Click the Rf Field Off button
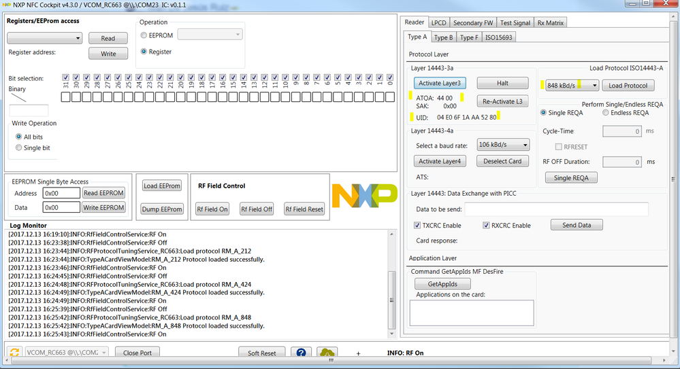The height and width of the screenshot is (369, 680). [x=257, y=209]
